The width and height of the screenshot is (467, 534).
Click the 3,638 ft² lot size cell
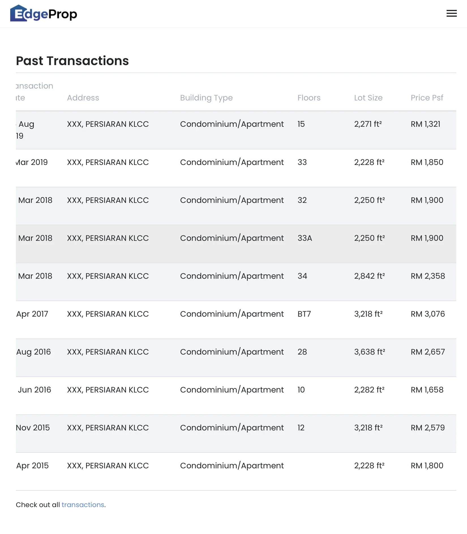pyautogui.click(x=369, y=352)
